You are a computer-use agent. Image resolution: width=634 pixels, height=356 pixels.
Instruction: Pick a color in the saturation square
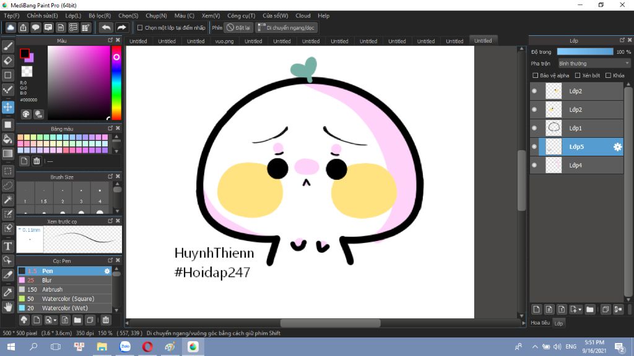pos(79,83)
